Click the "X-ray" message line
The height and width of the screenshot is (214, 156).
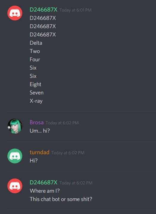tap(36, 101)
